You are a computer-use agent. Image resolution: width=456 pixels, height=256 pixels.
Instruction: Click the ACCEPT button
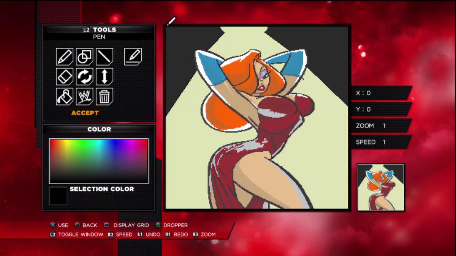[x=85, y=113]
